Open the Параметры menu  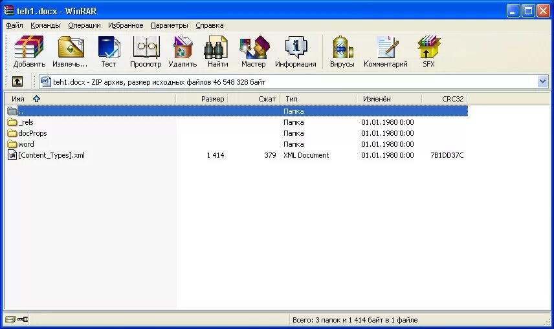coord(169,25)
